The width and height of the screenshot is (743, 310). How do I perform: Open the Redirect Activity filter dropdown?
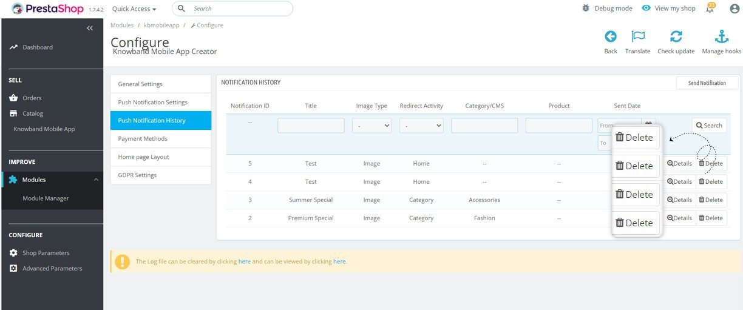tap(421, 126)
